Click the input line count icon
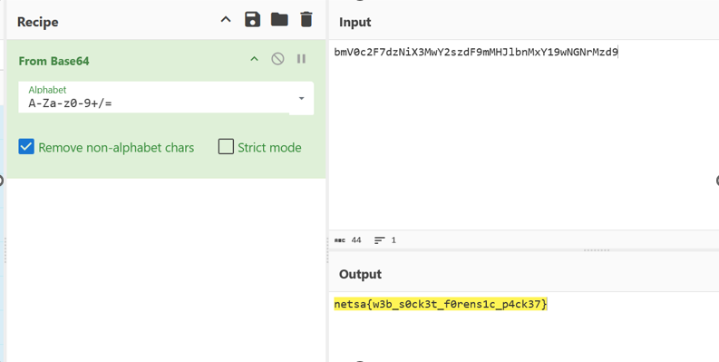The image size is (719, 362). 379,240
